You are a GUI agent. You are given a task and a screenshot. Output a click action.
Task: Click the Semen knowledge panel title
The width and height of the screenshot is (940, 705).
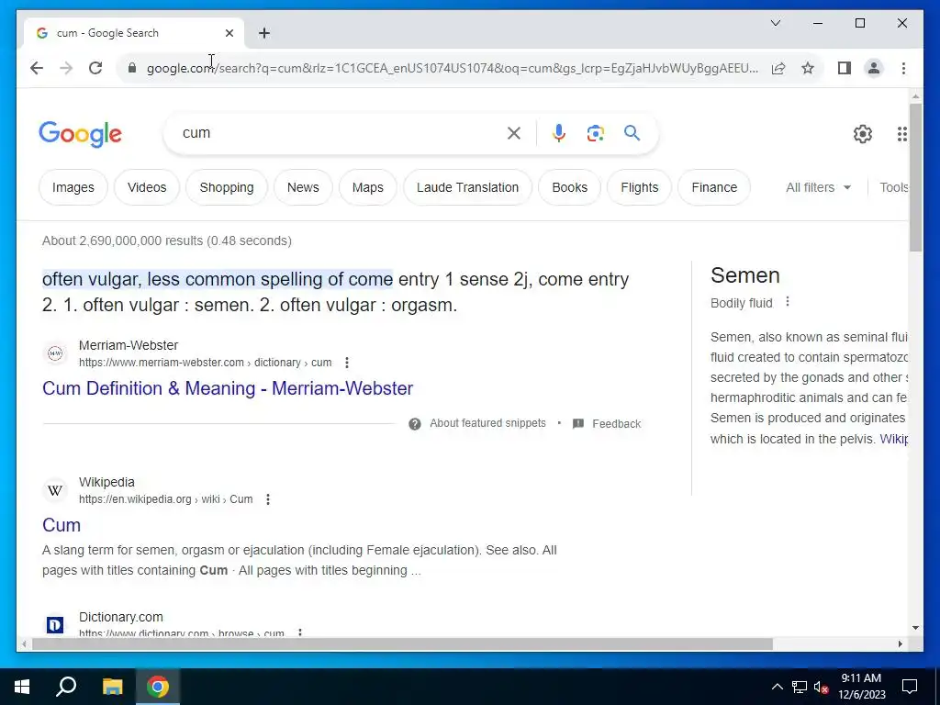(x=745, y=275)
